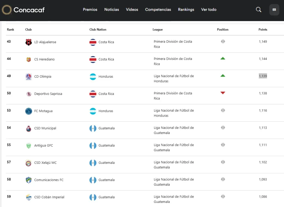This screenshot has height=207, width=284.
Task: Open the Competencias menu
Action: 158,10
